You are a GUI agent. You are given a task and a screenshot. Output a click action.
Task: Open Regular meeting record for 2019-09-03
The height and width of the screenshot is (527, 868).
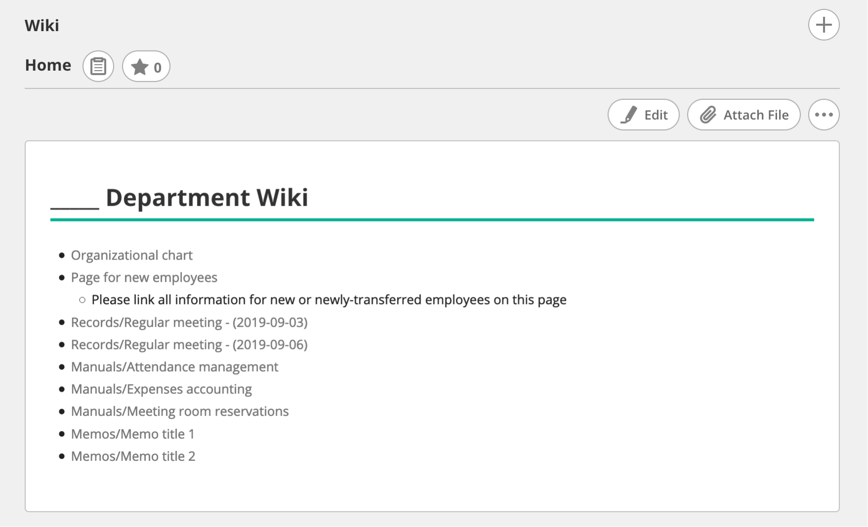point(189,322)
